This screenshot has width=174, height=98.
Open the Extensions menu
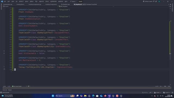click(54, 1)
